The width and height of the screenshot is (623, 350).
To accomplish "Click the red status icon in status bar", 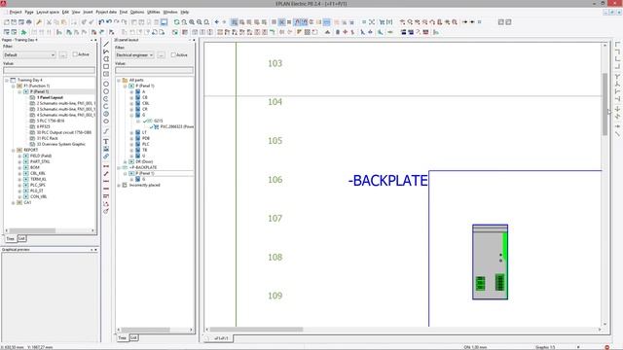I will coord(606,347).
